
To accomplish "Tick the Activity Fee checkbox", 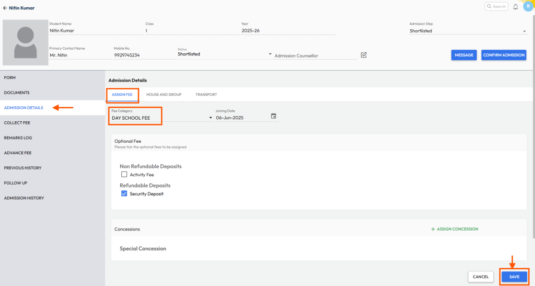I will 124,175.
